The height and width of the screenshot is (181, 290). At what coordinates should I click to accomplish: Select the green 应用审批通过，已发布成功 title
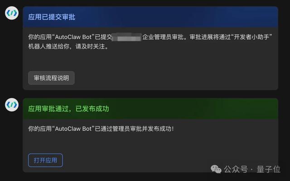[x=68, y=109]
